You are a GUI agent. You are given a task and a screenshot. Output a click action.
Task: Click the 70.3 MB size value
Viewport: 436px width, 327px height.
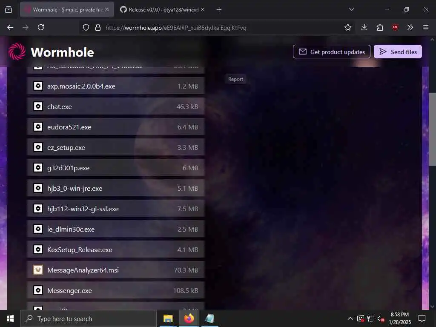(186, 270)
